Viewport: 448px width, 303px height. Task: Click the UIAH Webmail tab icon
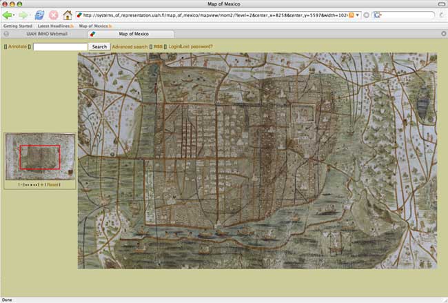click(x=6, y=34)
